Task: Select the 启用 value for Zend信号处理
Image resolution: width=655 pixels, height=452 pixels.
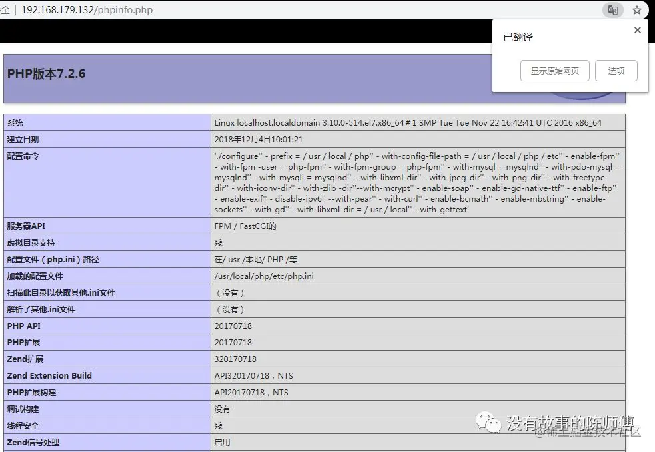Action: point(223,443)
